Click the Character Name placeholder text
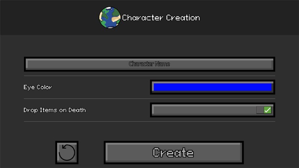 (x=149, y=64)
